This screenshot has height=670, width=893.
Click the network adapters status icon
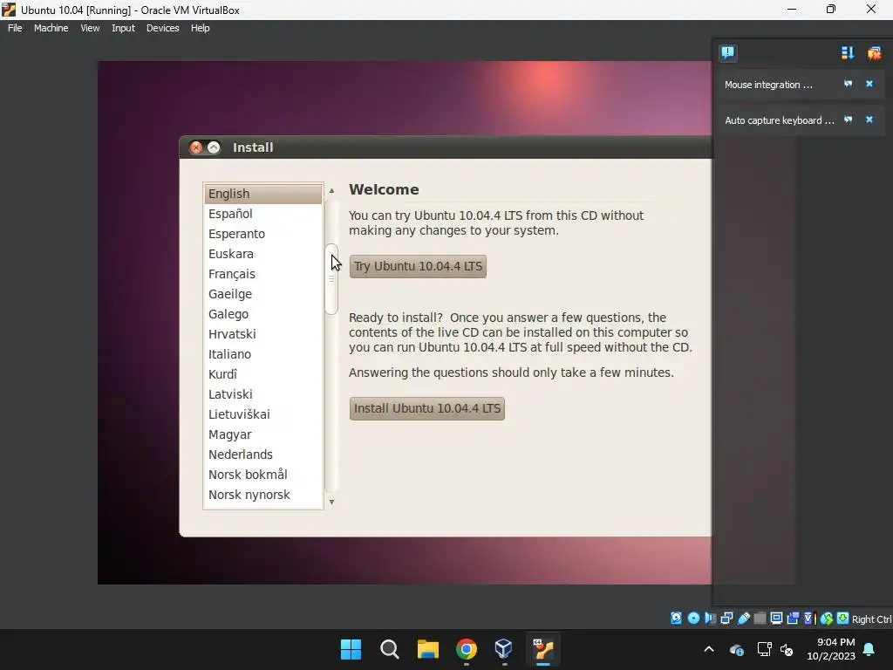pos(726,619)
